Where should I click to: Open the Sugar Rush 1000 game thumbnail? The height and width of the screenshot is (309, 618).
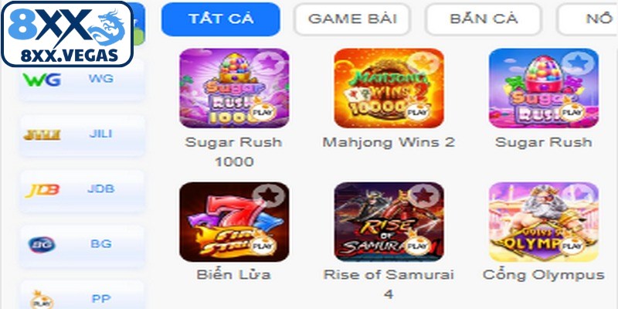[x=234, y=88]
